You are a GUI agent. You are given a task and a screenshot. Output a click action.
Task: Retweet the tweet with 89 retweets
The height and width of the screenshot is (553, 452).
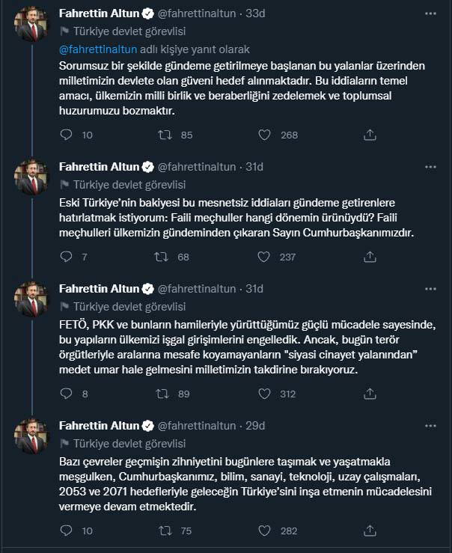(160, 394)
